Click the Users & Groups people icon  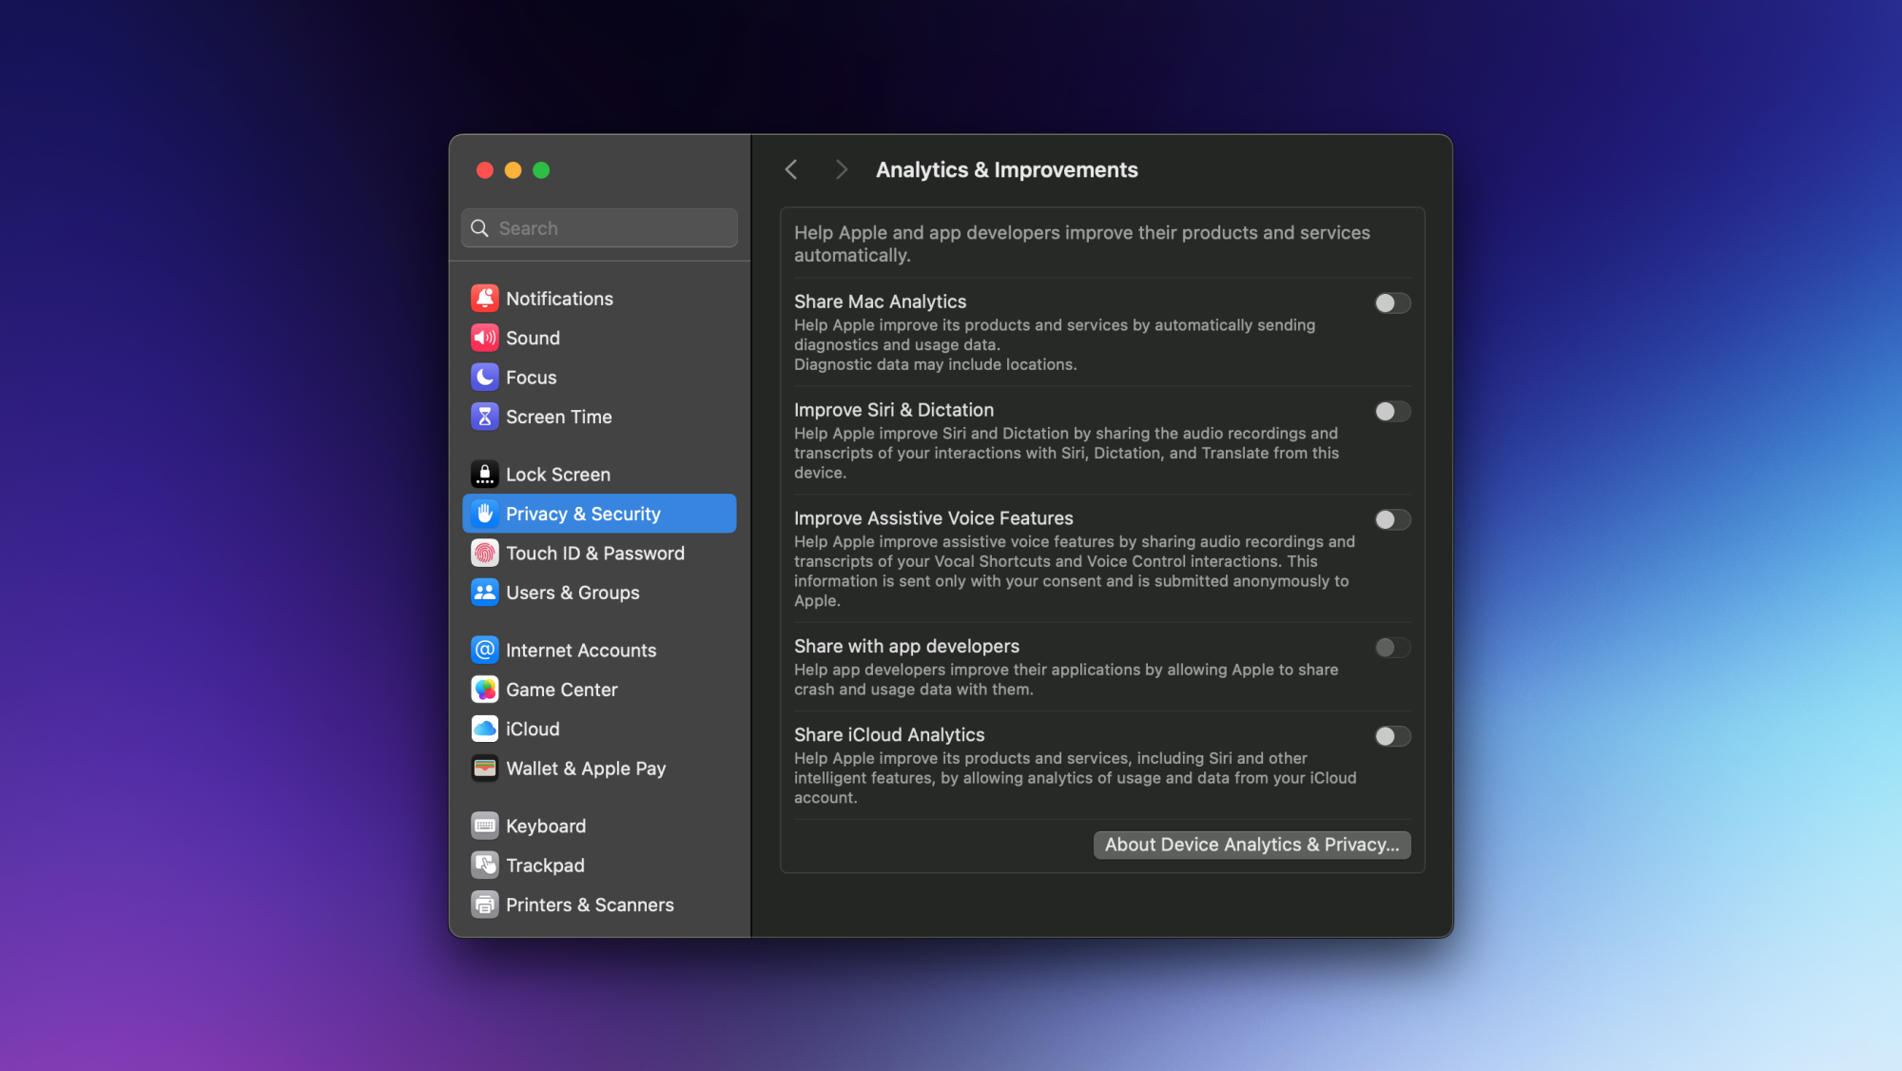484,593
